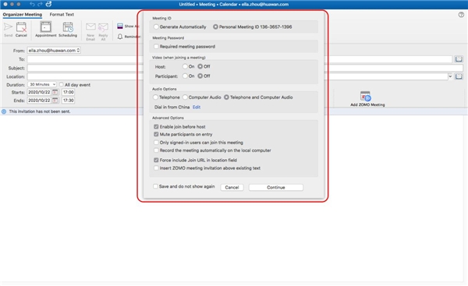Viewport: 468px width, 286px height.
Task: Toggle Mute participants on entry
Action: (156, 135)
